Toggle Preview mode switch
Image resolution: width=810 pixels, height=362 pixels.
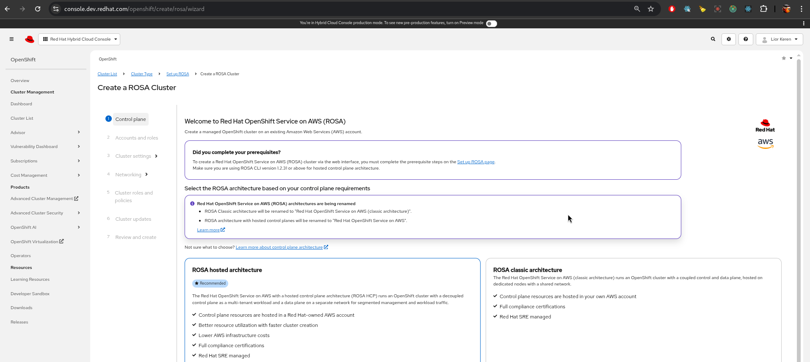pos(491,24)
